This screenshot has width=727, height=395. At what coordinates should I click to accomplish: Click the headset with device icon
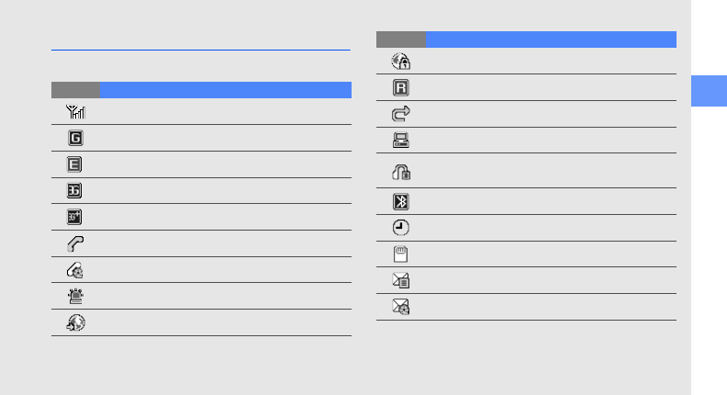point(401,171)
